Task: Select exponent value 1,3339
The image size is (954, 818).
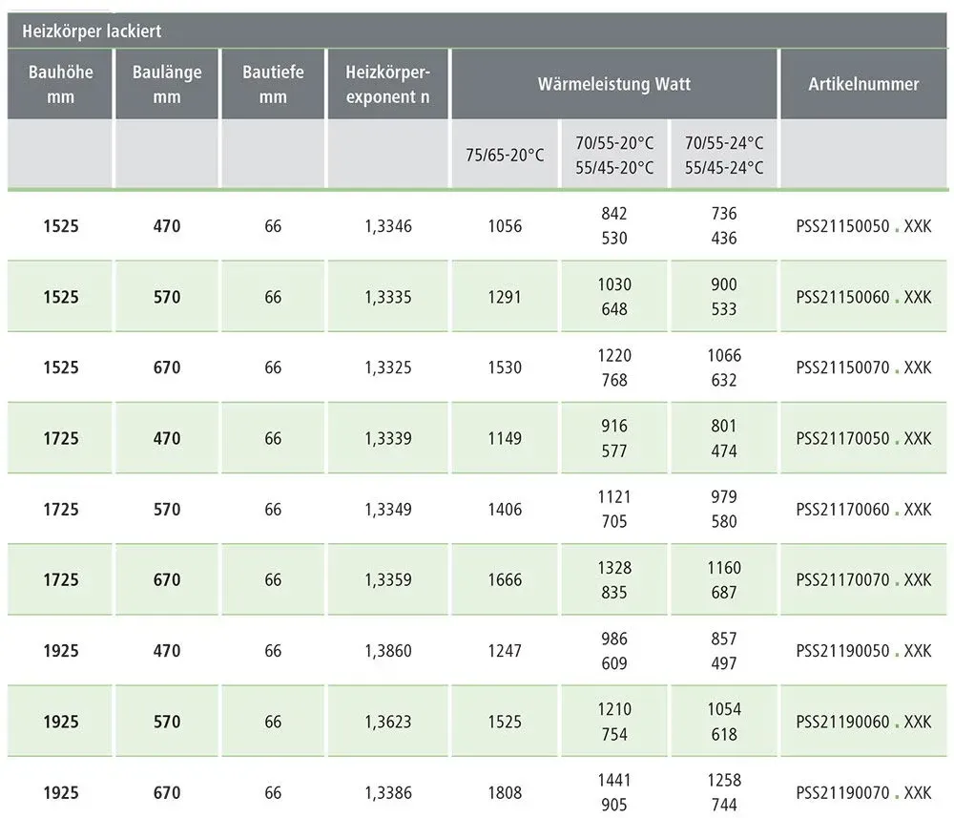Action: 388,438
